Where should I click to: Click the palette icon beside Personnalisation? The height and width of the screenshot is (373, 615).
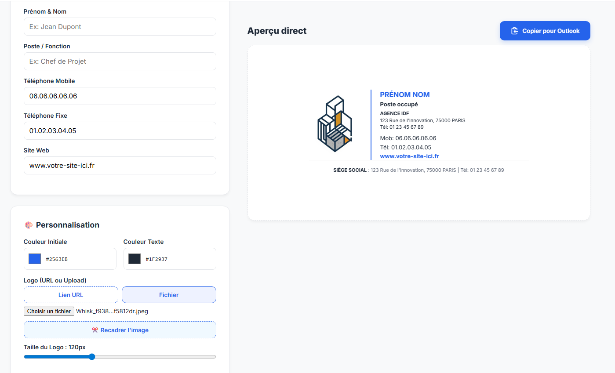coord(29,225)
